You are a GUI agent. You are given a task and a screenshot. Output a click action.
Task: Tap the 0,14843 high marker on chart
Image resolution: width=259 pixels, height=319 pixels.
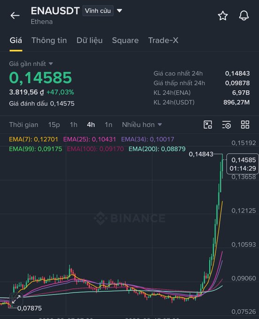(201, 154)
